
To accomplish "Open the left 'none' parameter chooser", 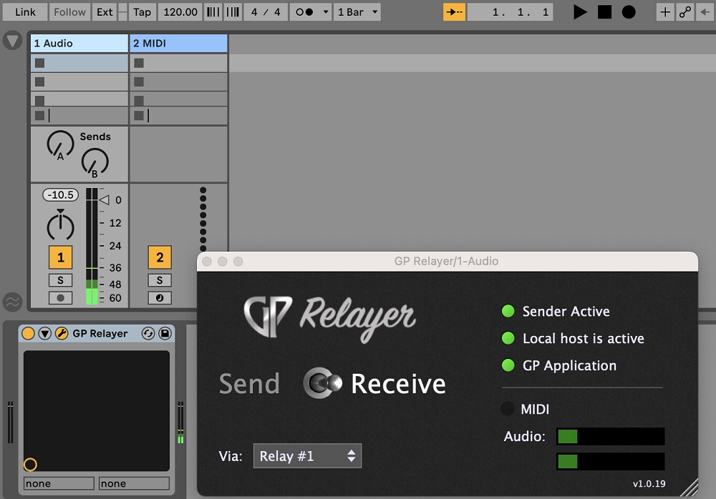I will pyautogui.click(x=59, y=483).
